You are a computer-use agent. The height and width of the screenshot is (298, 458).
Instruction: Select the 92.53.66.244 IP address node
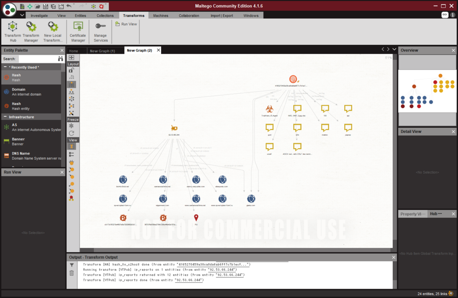tap(174, 128)
